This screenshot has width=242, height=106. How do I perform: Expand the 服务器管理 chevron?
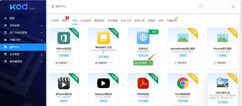(x=42, y=62)
